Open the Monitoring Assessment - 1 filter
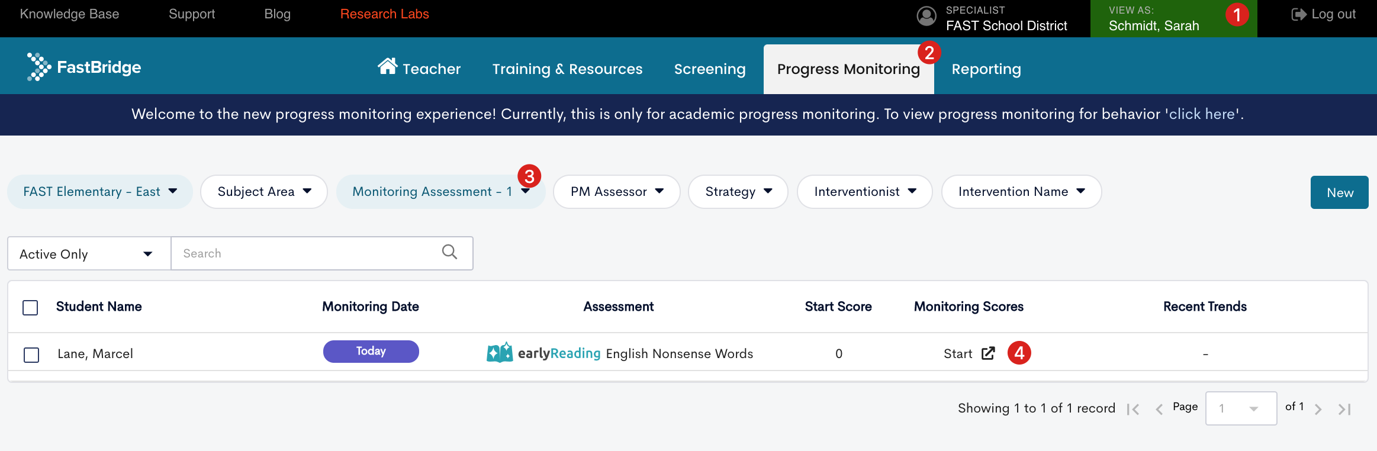This screenshot has height=451, width=1377. 440,192
